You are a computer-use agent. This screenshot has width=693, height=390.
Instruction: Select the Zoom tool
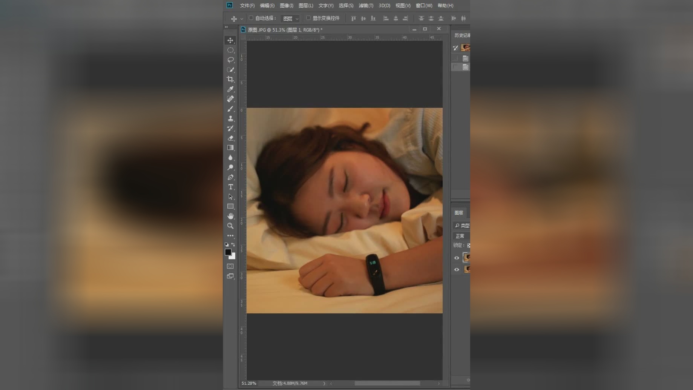pos(230,226)
